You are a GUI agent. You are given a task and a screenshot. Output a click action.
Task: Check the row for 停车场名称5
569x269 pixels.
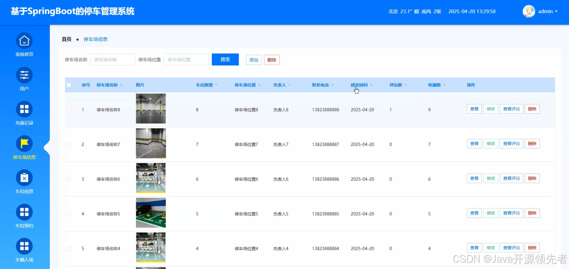click(69, 214)
